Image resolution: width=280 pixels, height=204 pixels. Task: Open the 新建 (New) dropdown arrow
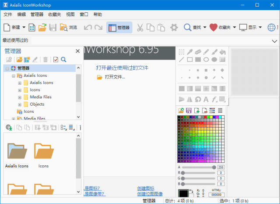(x=24, y=28)
